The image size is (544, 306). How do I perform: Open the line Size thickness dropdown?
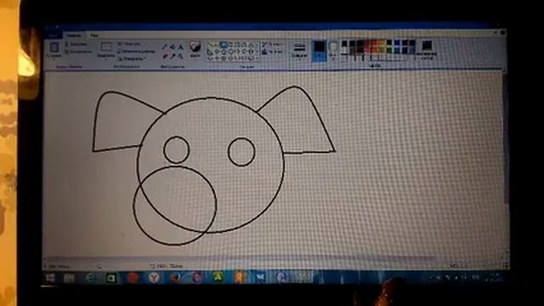[299, 50]
